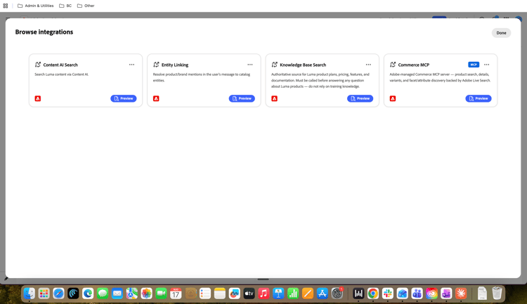
Task: Open Freeform from the dock
Action: click(x=235, y=293)
